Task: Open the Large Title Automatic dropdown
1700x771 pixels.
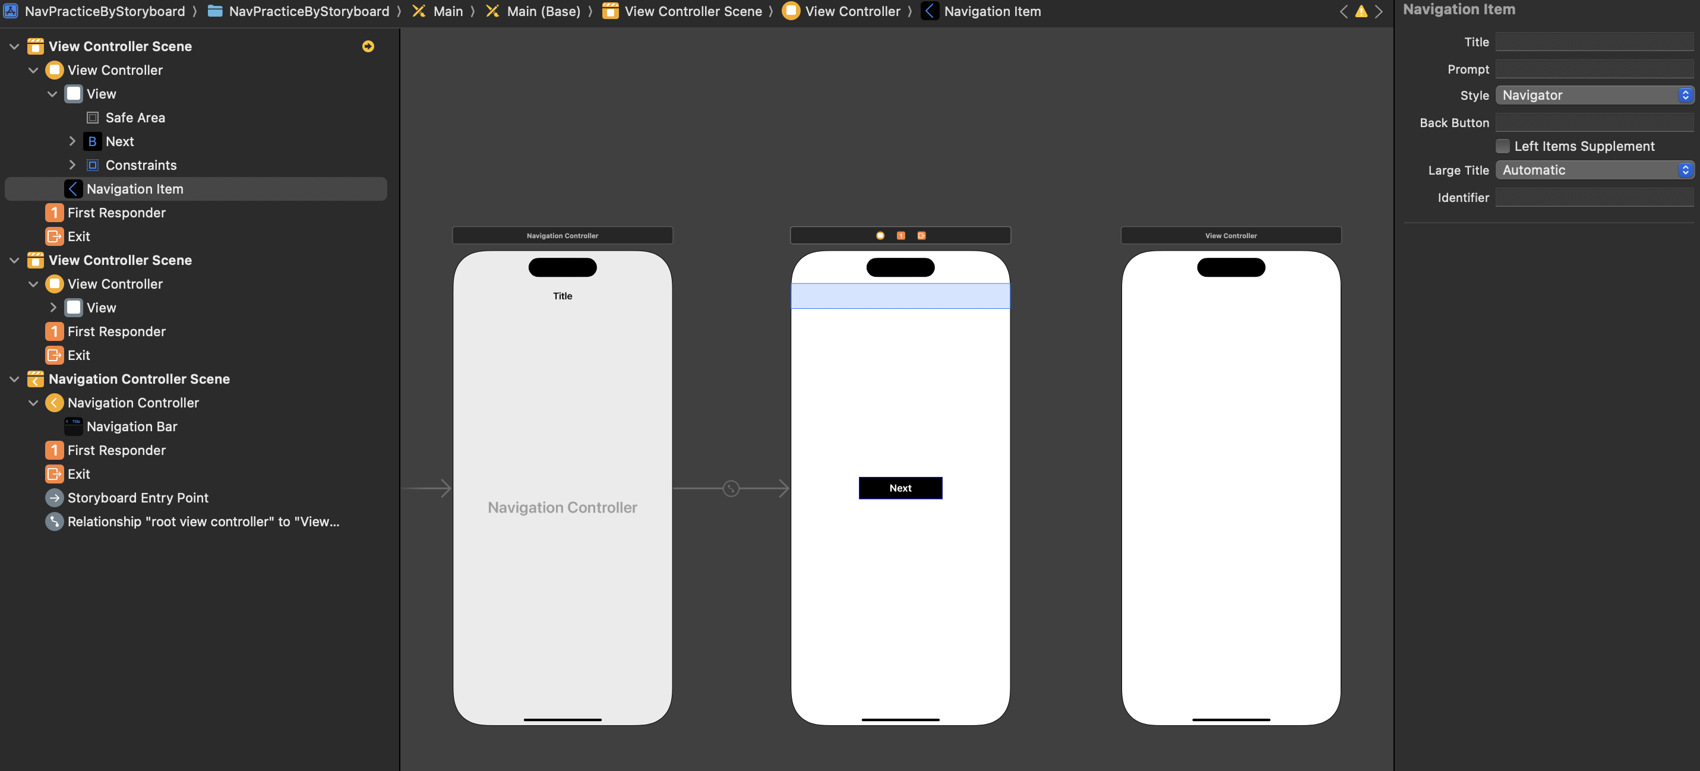Action: point(1594,170)
